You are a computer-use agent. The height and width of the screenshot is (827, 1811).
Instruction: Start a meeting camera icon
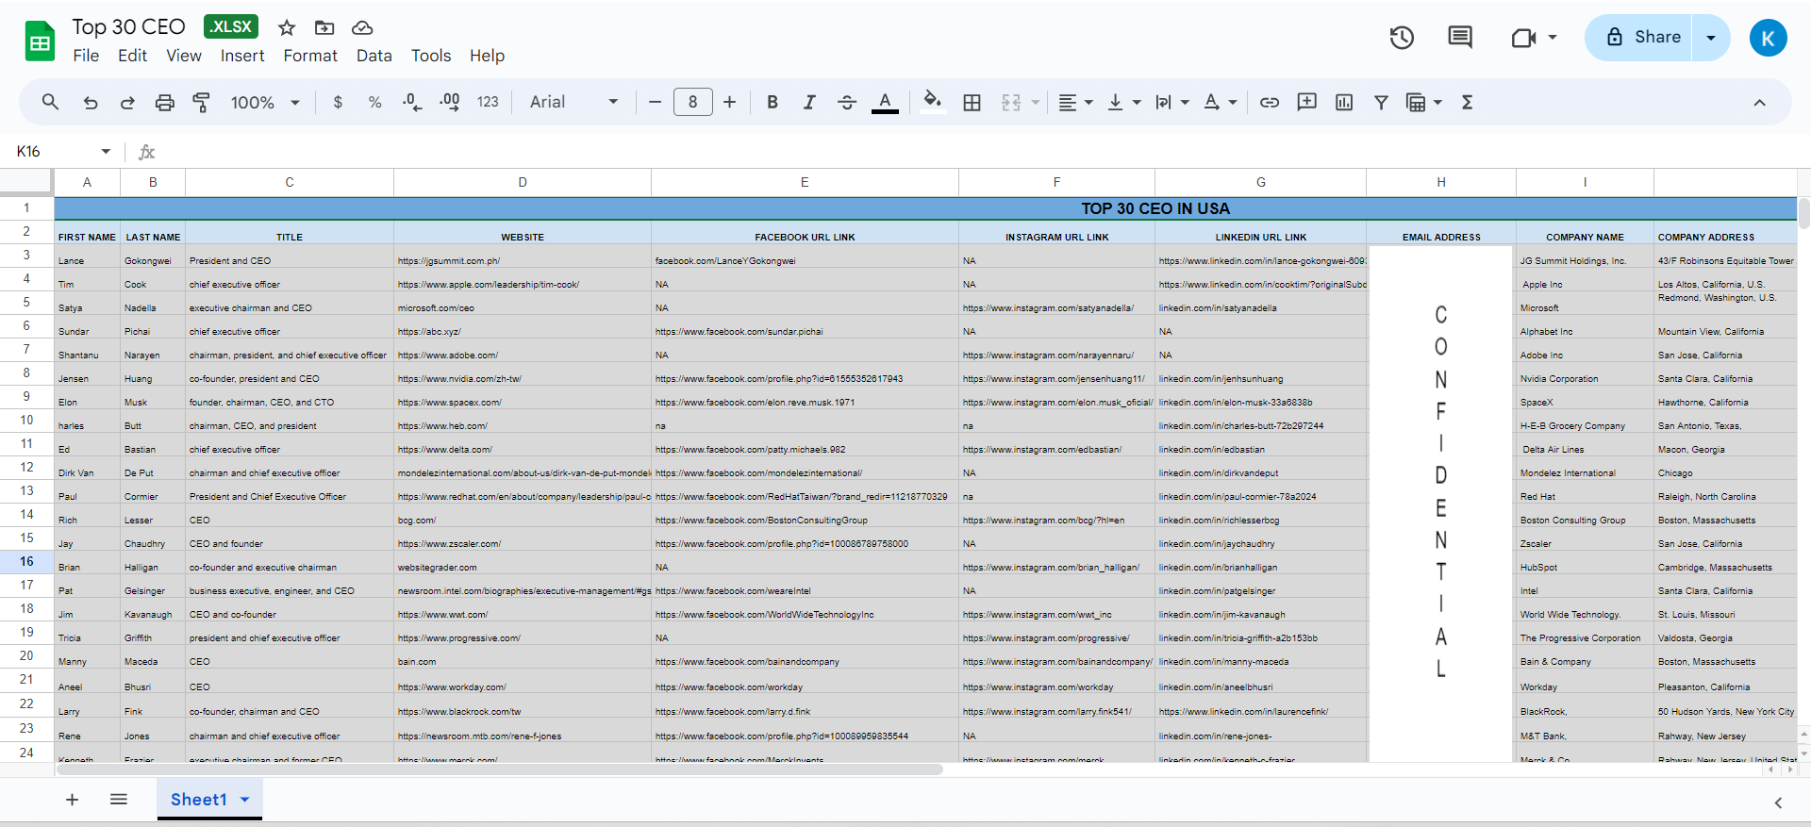point(1524,38)
